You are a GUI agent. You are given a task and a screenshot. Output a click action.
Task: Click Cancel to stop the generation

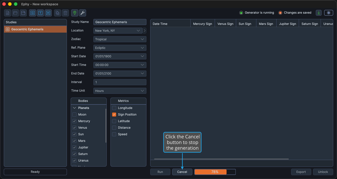tap(182, 172)
